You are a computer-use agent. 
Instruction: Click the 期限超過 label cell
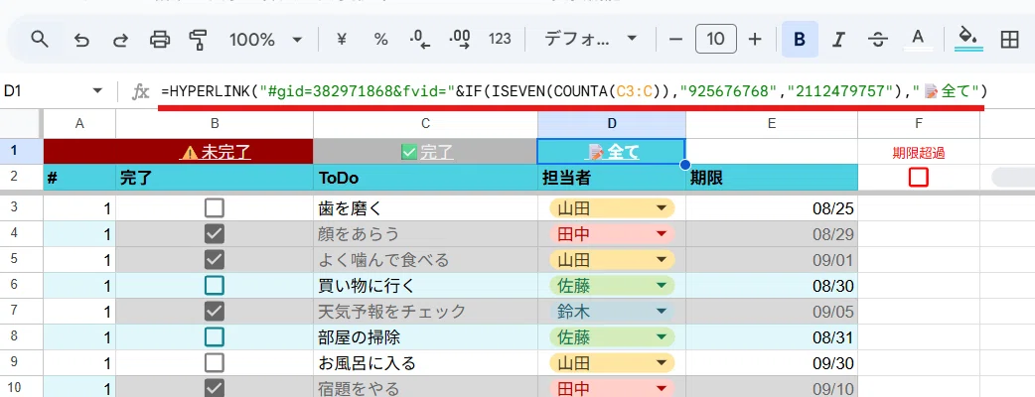pos(918,152)
